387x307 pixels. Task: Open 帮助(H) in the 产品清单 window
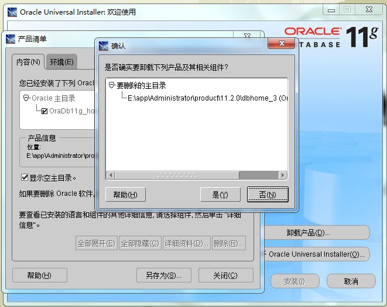(39, 275)
